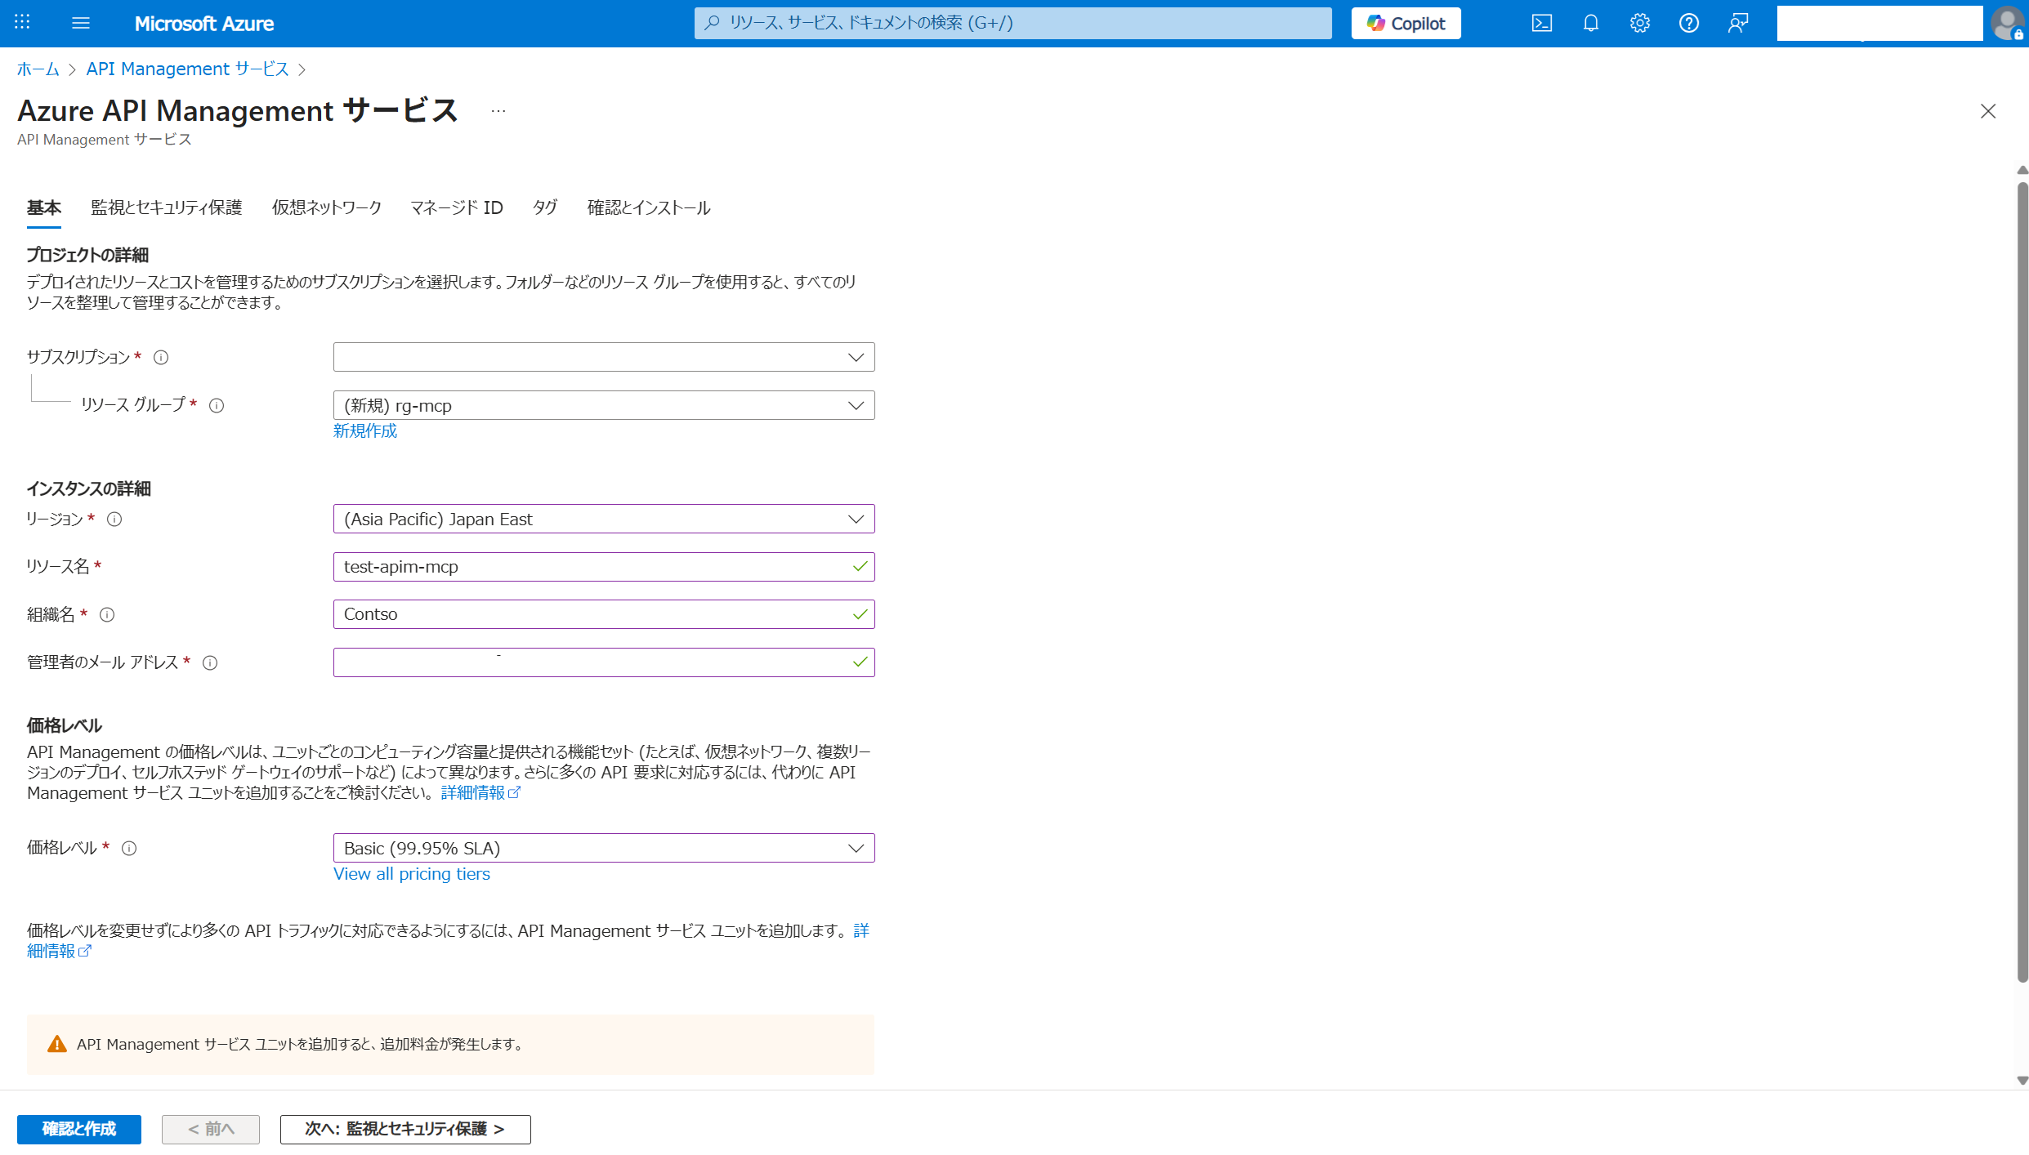Expand the リージョン dropdown showing Japan East
Image resolution: width=2029 pixels, height=1155 pixels.
click(x=604, y=519)
